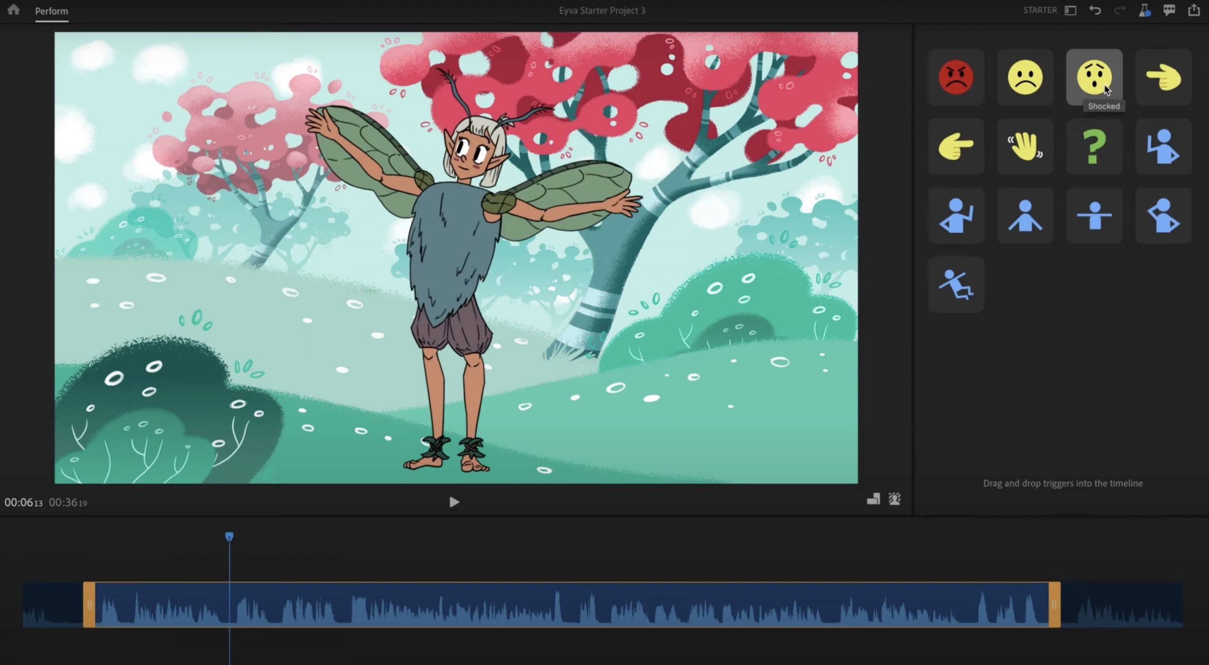Select the green question mark trigger
The width and height of the screenshot is (1209, 665).
point(1094,146)
